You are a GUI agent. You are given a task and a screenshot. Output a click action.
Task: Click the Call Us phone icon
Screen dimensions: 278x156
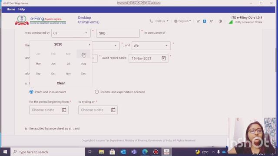(x=151, y=21)
